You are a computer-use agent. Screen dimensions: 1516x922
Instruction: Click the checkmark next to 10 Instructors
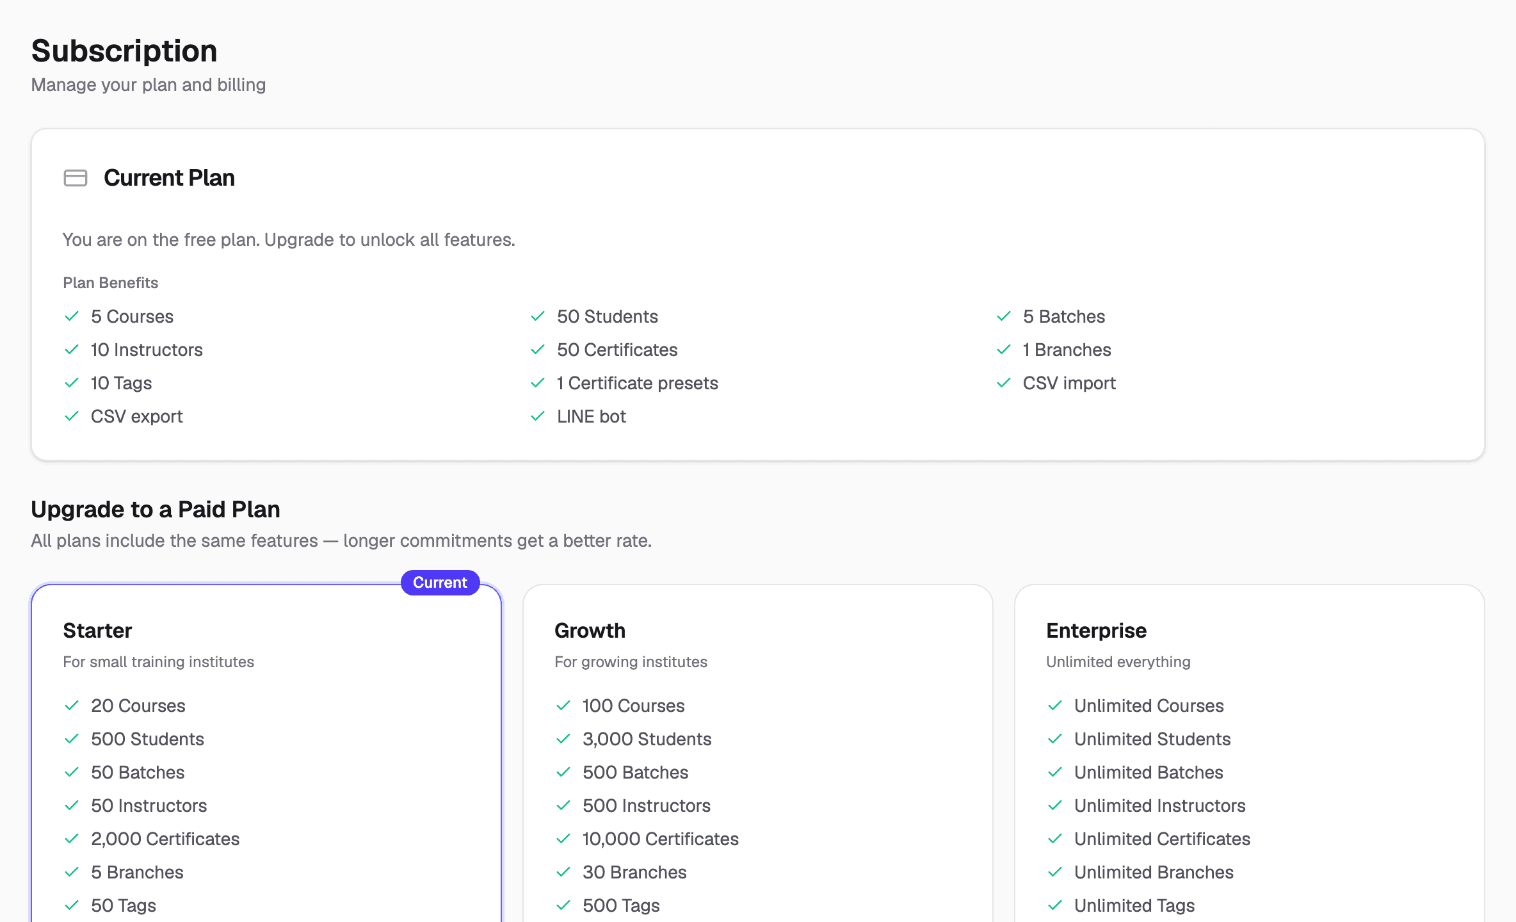pos(72,350)
